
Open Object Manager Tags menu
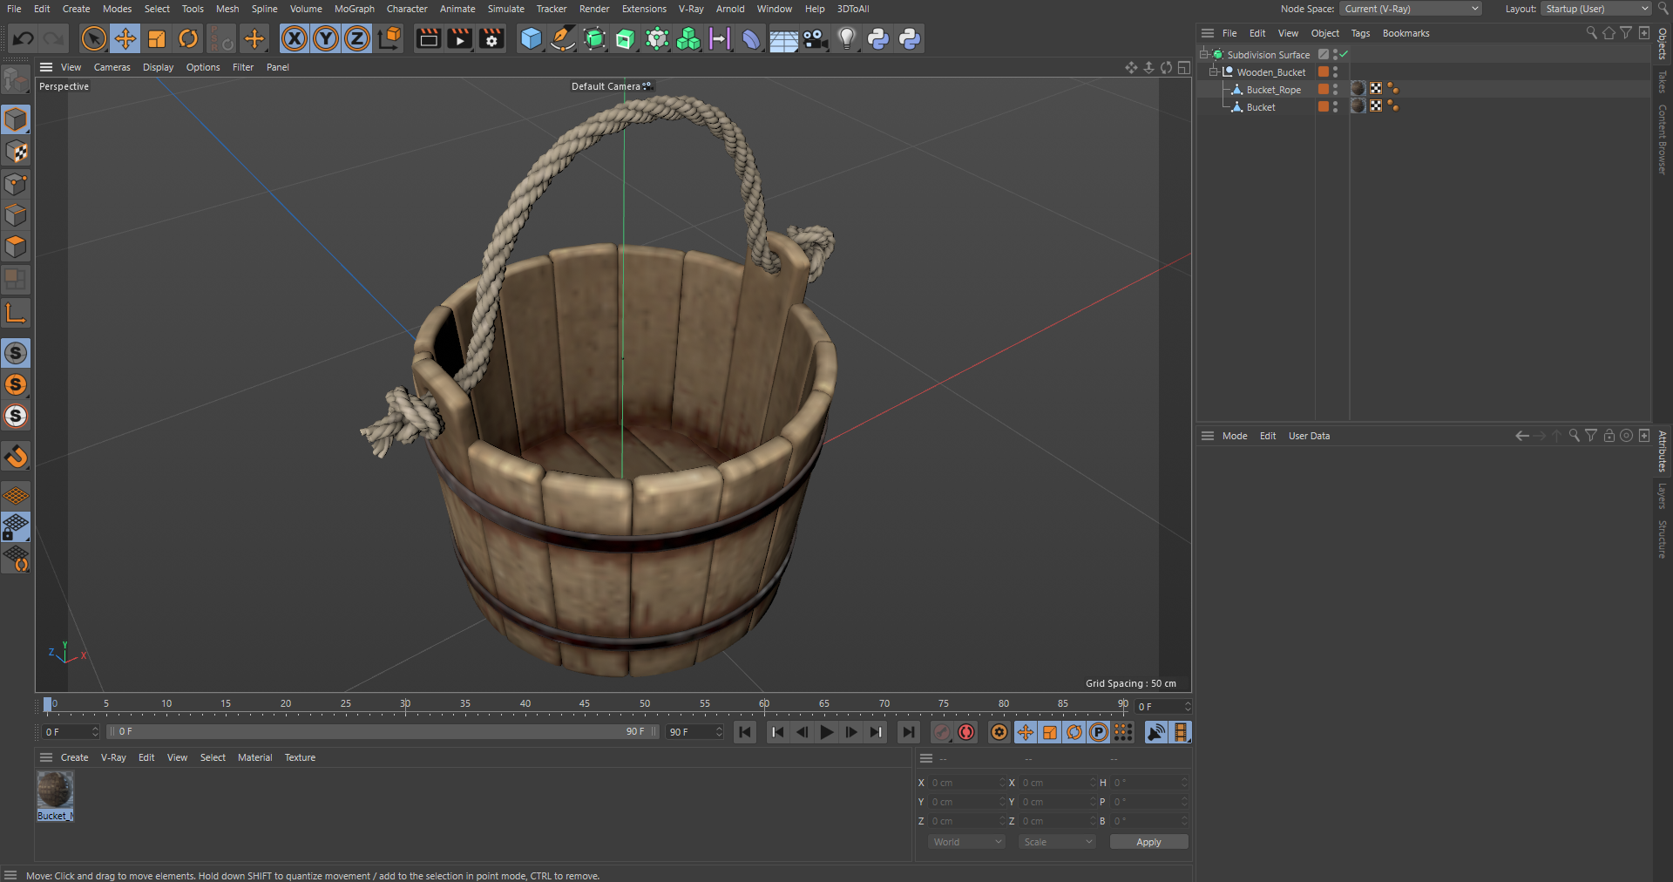(x=1360, y=33)
